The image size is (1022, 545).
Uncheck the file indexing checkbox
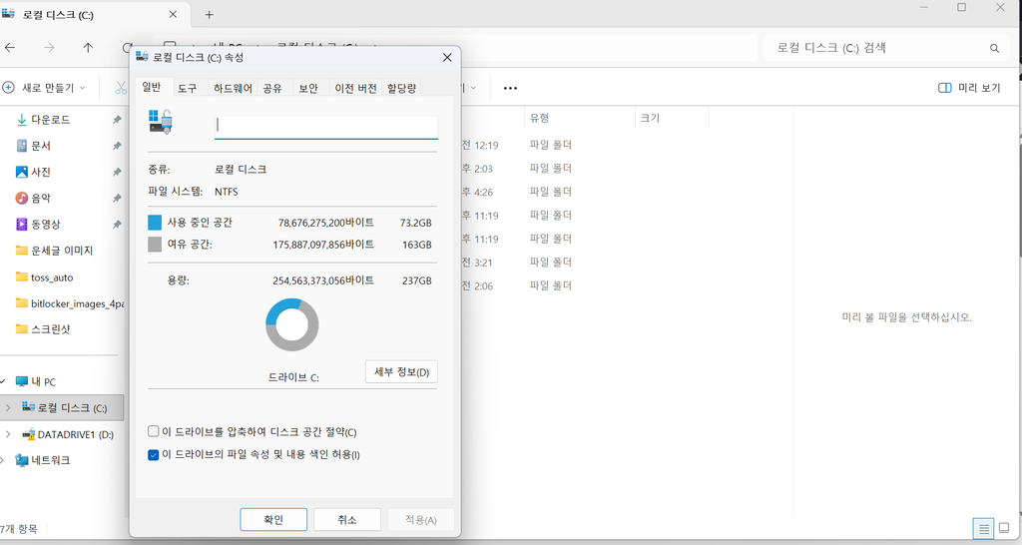153,454
